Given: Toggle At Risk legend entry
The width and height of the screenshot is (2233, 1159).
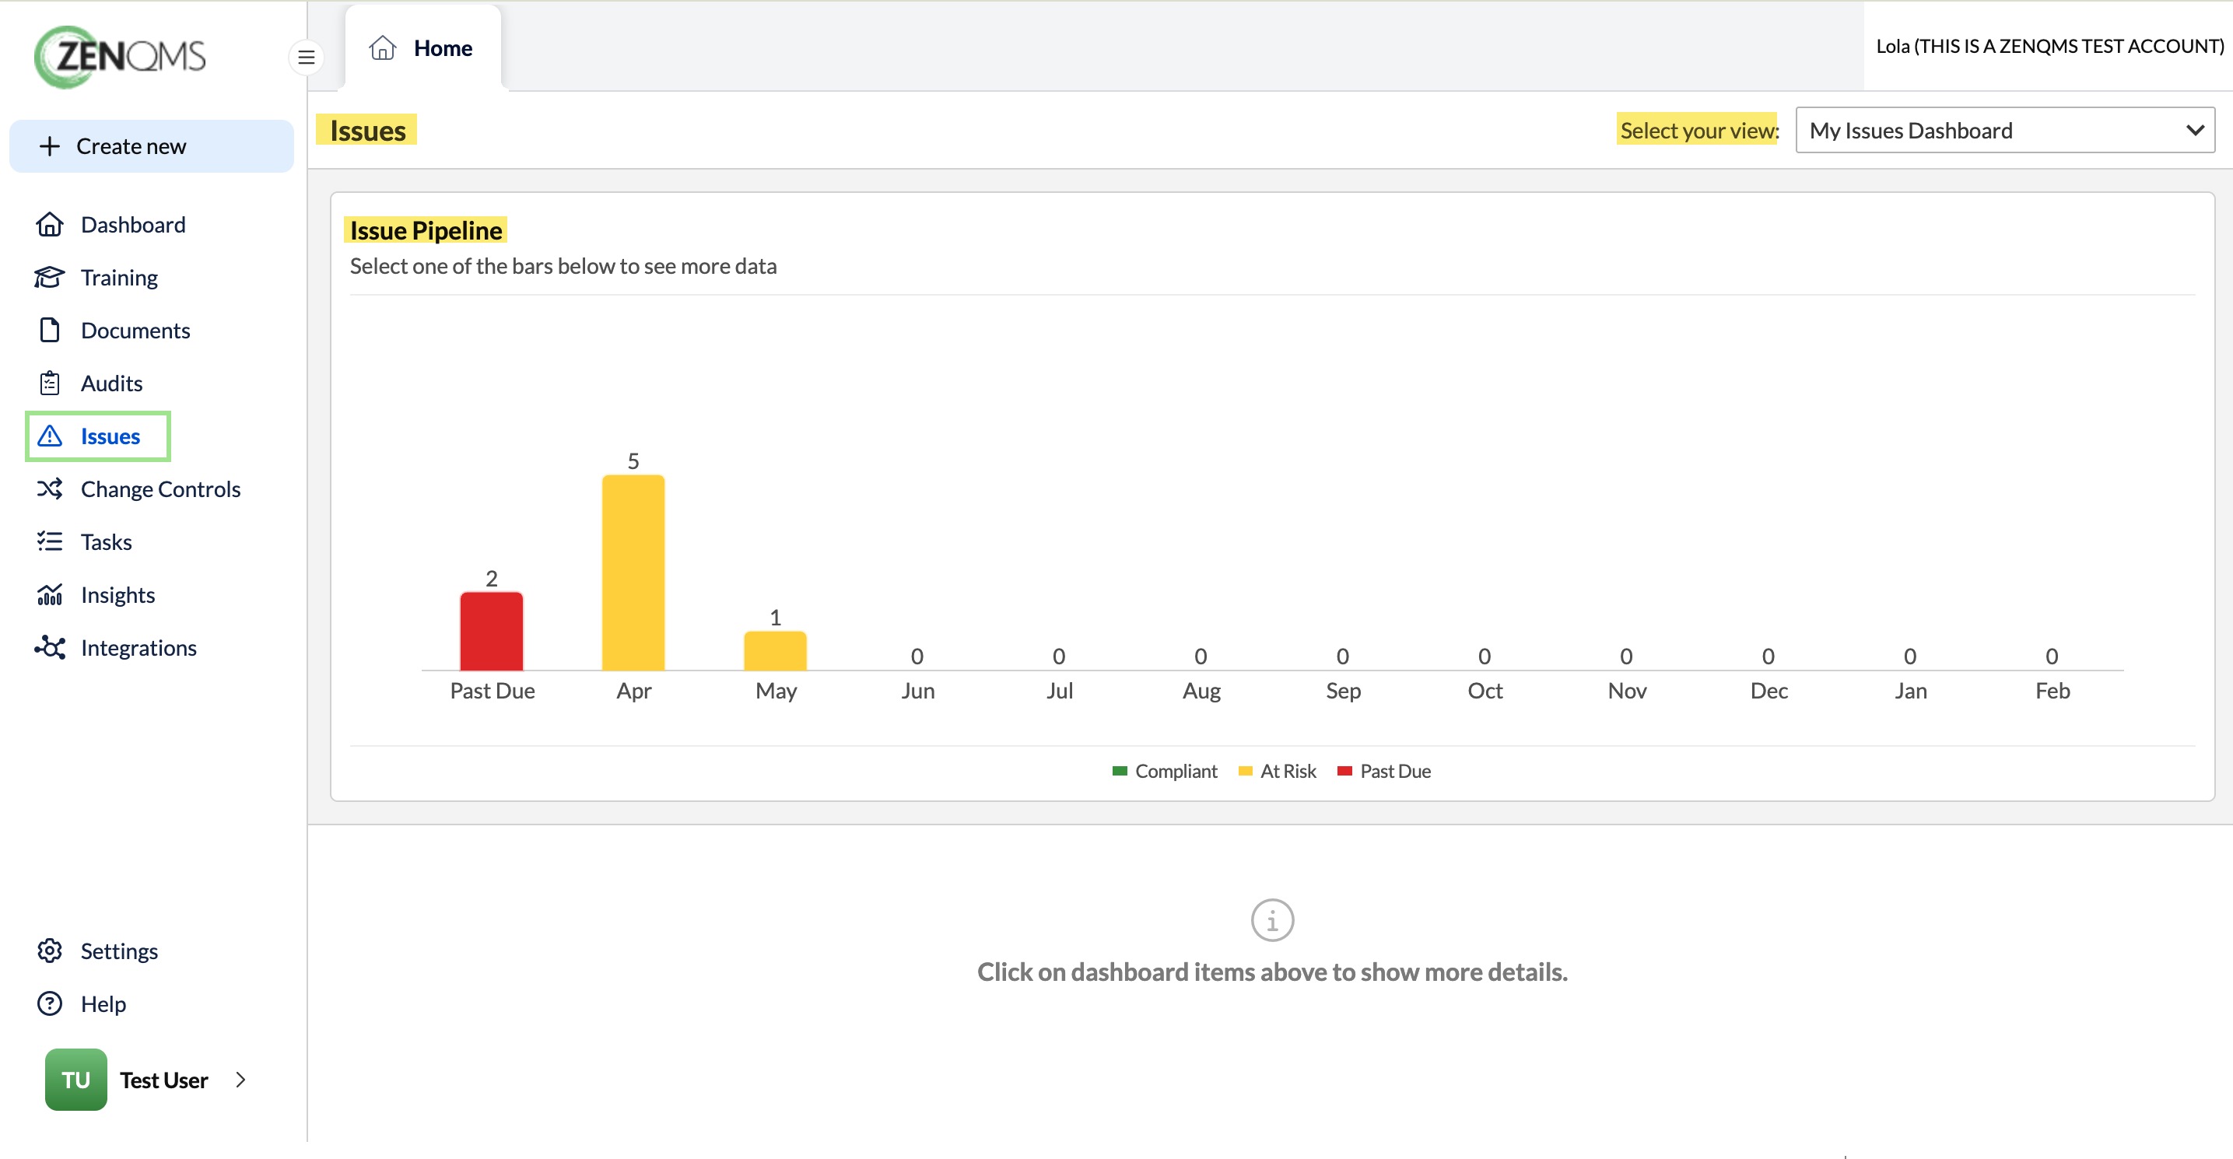Looking at the screenshot, I should coord(1277,772).
